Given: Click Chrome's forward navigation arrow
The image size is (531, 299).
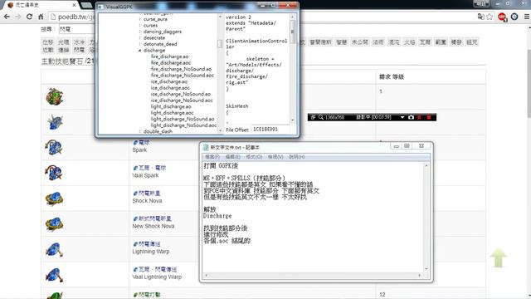Looking at the screenshot, I should tap(18, 17).
